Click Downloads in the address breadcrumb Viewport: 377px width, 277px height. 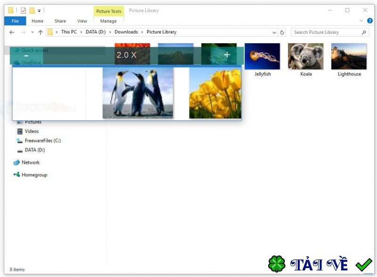pyautogui.click(x=126, y=32)
